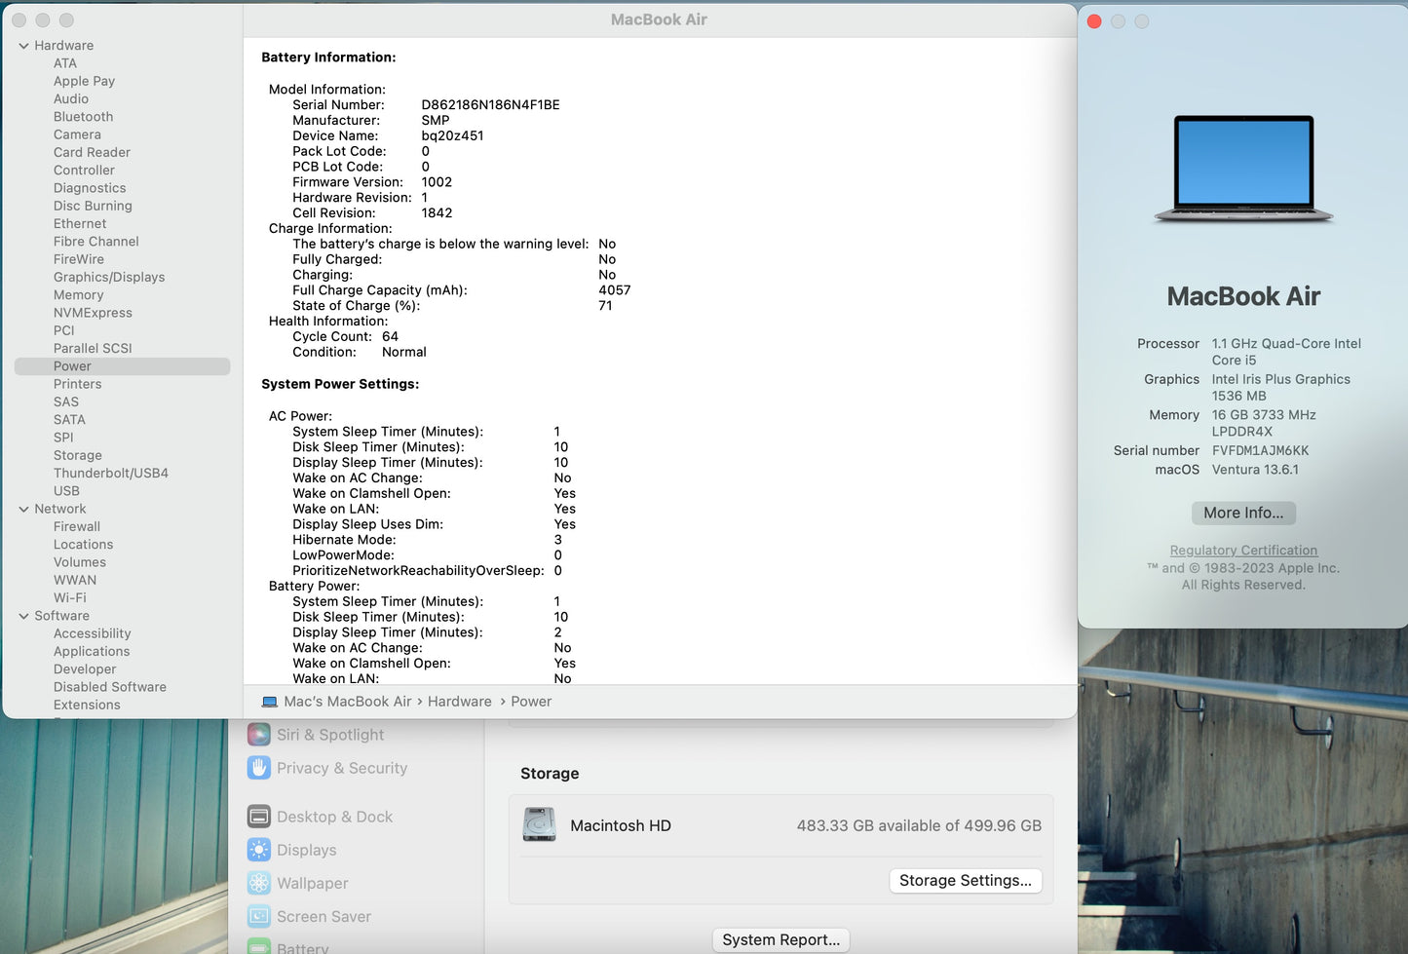Image resolution: width=1408 pixels, height=954 pixels.
Task: Click the Desktop & Dock icon
Action: [258, 817]
